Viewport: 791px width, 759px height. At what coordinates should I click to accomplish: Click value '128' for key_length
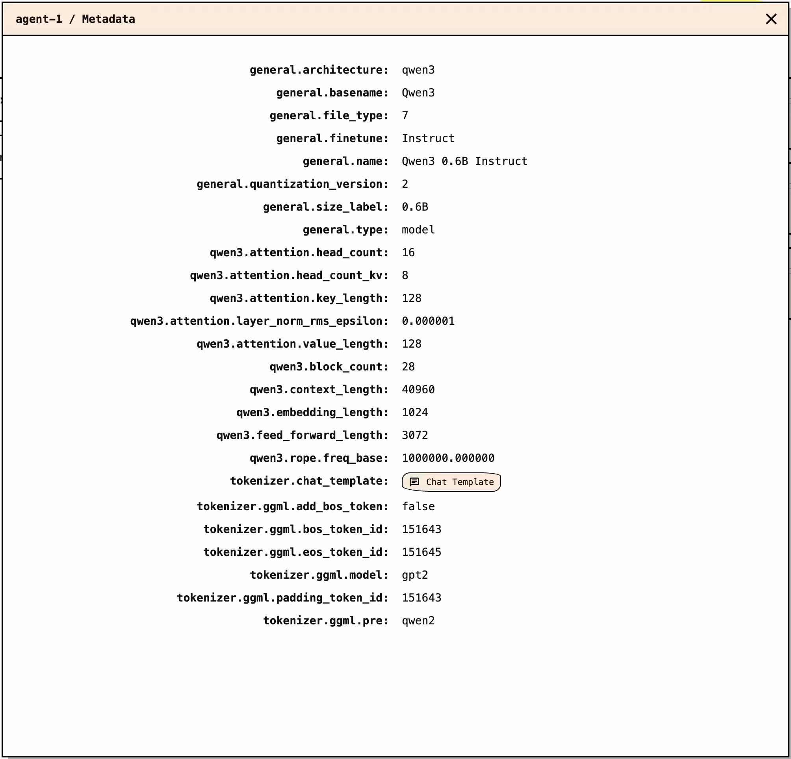pos(412,298)
